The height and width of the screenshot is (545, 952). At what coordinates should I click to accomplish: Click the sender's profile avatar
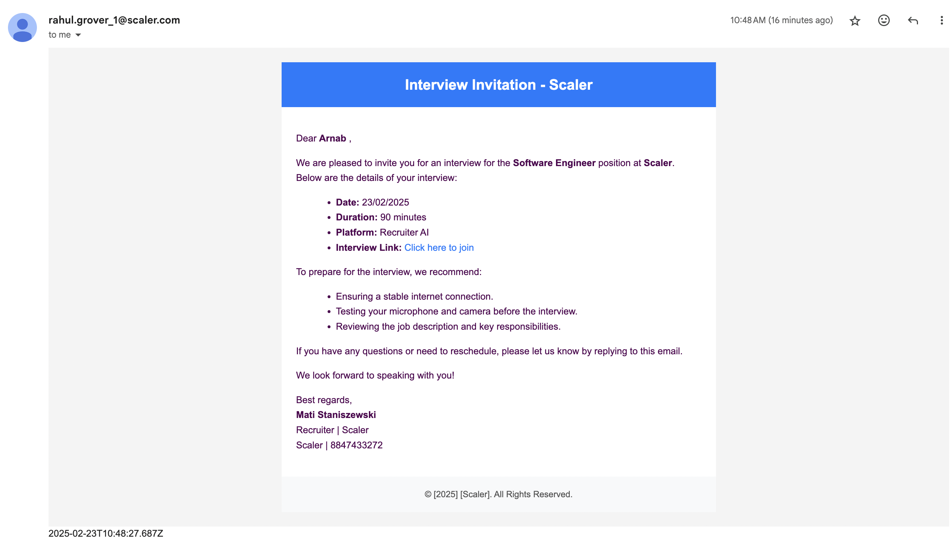(x=22, y=28)
